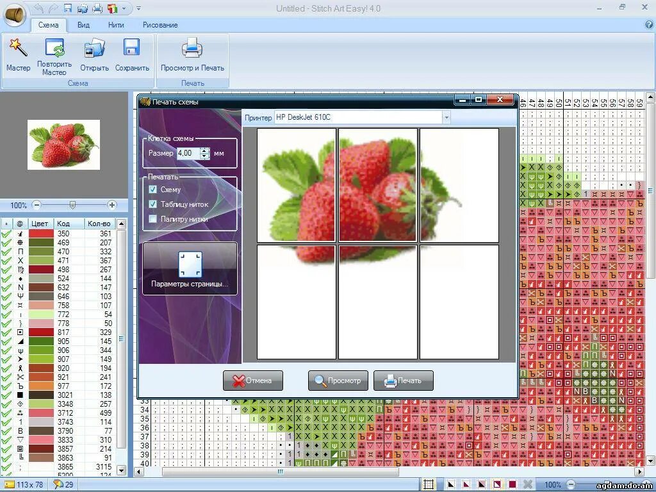
Task: Toggle the grid icon in the status bar
Action: tap(428, 484)
